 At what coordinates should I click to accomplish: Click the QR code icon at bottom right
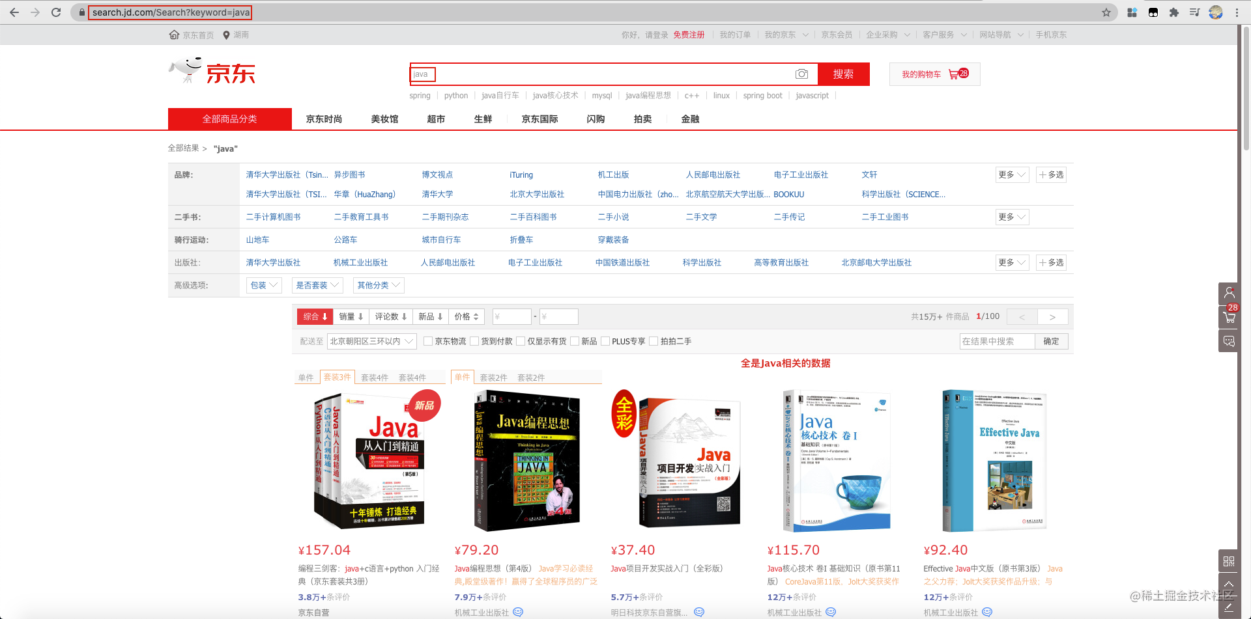[1229, 560]
